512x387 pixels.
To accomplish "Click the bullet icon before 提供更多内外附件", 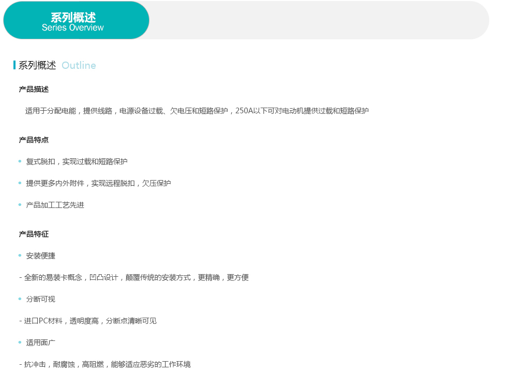I will [x=20, y=183].
